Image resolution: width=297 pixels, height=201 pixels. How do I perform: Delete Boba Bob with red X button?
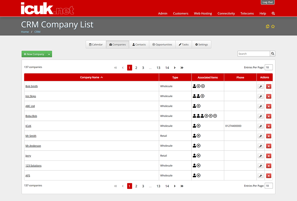[x=268, y=116]
